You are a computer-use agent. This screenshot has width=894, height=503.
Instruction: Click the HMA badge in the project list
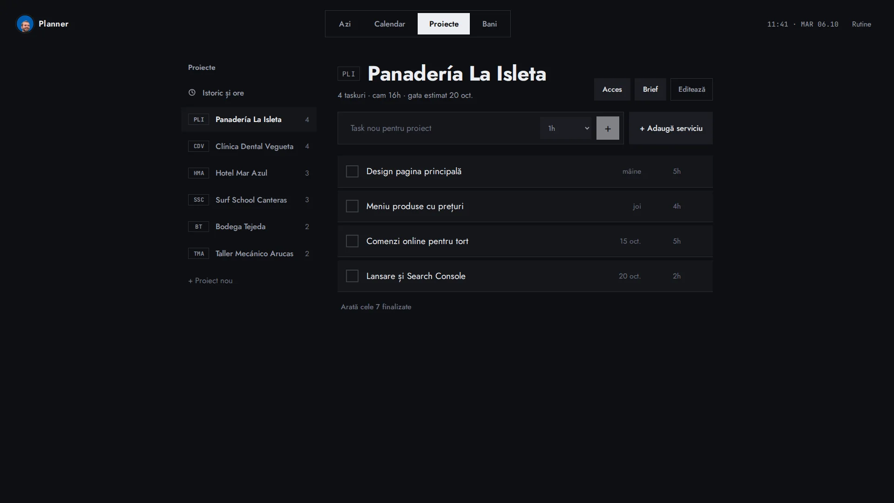click(x=199, y=173)
